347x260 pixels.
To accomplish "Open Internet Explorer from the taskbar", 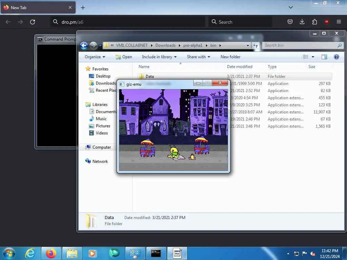I will point(30,253).
